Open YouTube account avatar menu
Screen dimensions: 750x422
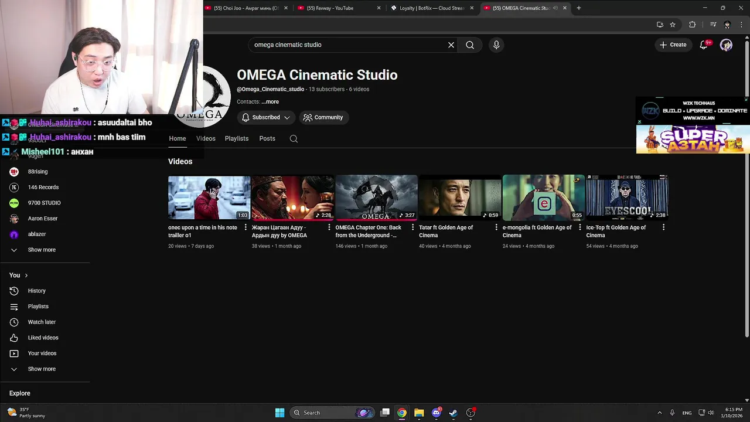click(x=726, y=45)
